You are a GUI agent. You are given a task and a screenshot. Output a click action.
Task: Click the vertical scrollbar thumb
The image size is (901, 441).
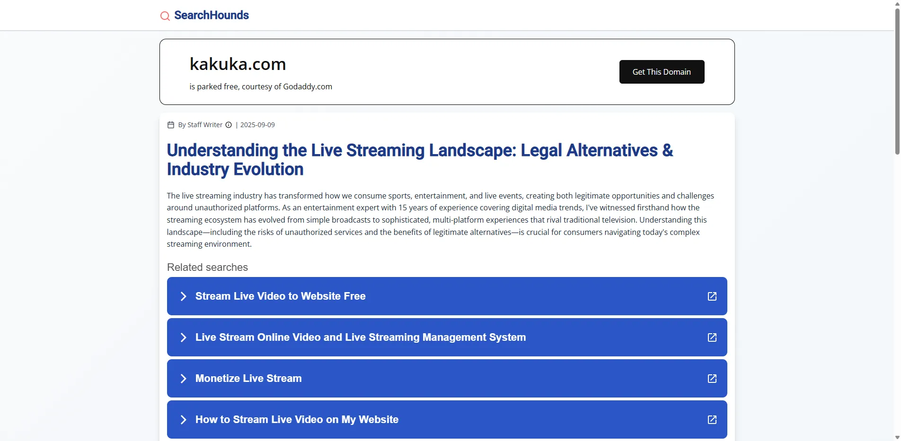pos(897,80)
